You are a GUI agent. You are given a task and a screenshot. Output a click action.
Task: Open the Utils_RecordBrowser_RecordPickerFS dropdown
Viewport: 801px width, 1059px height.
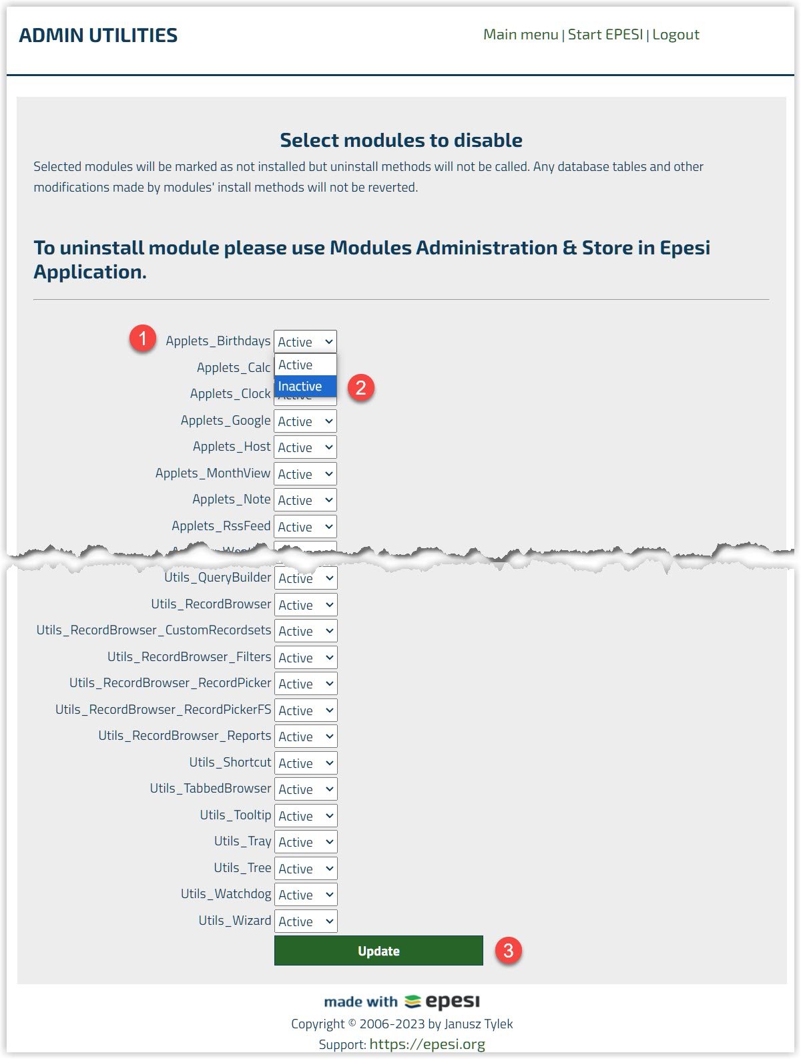pos(306,710)
